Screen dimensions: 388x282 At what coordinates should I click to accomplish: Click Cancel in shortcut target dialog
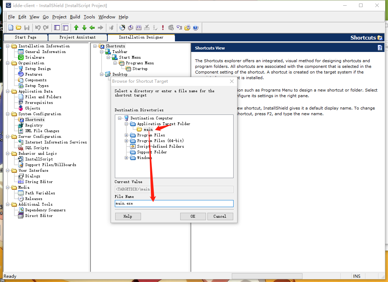[220, 216]
